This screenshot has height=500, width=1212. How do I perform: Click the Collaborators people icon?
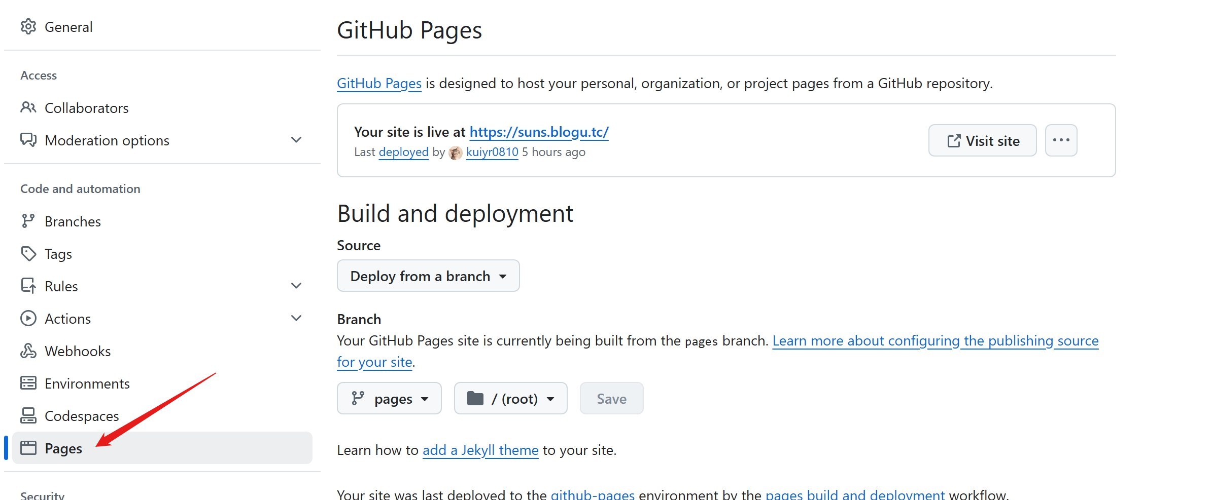(28, 108)
